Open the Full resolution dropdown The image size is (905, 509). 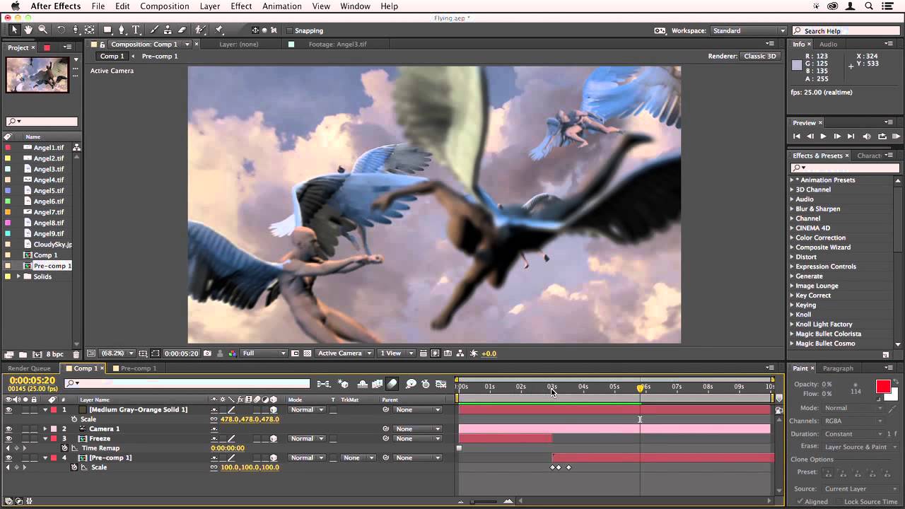coord(264,353)
